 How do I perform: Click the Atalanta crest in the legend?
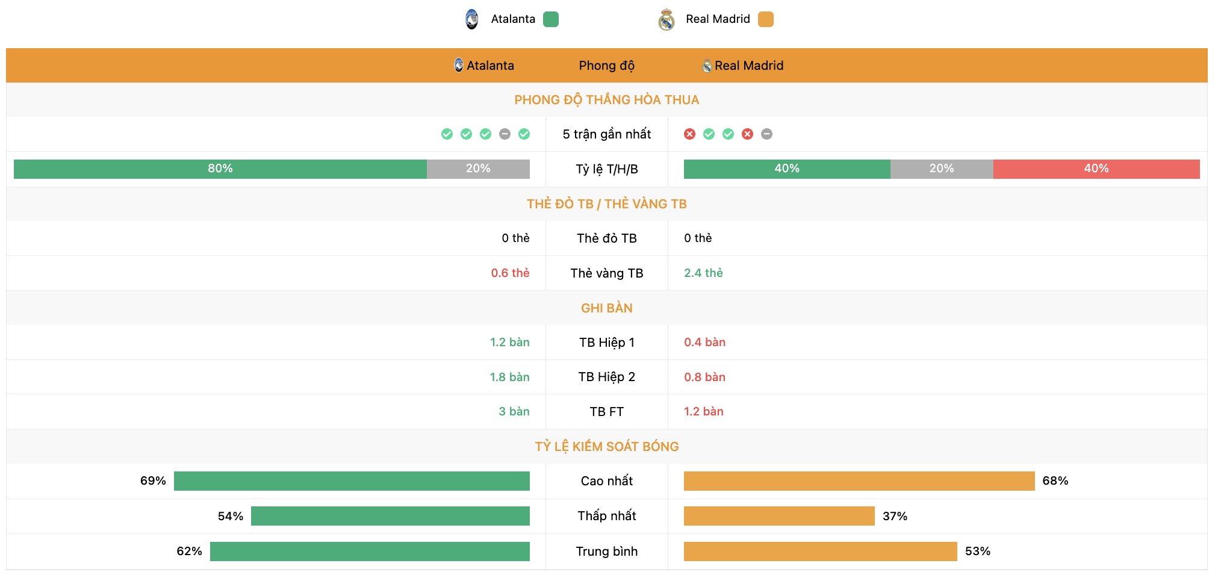pos(472,19)
